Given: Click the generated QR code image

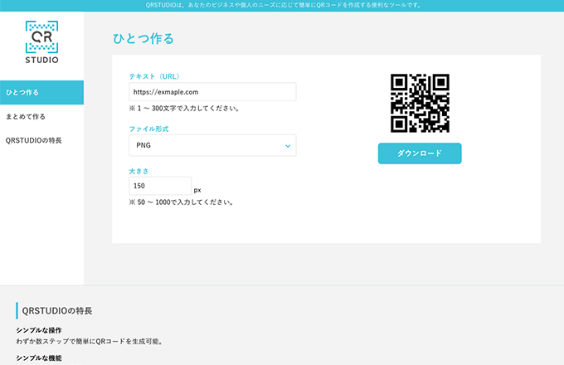Looking at the screenshot, I should tap(420, 103).
